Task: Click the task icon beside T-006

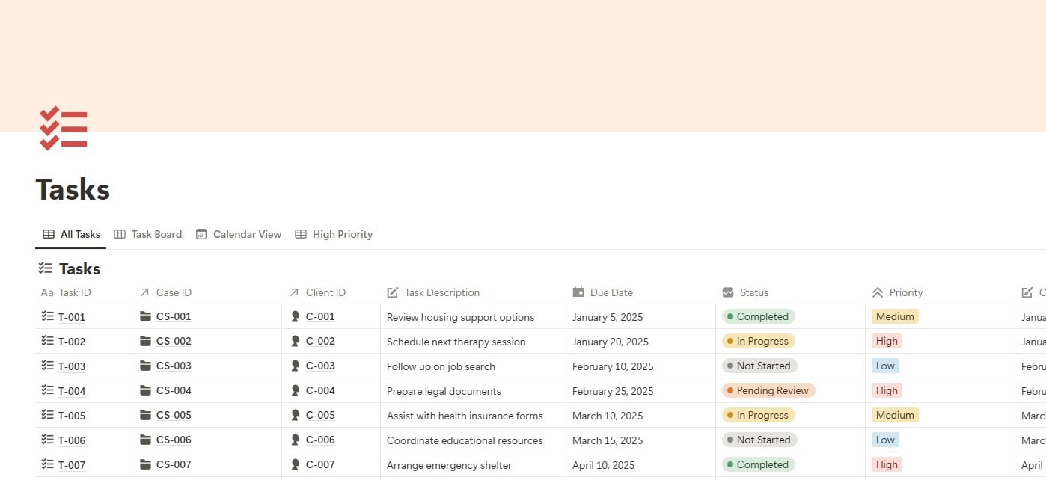Action: (48, 440)
